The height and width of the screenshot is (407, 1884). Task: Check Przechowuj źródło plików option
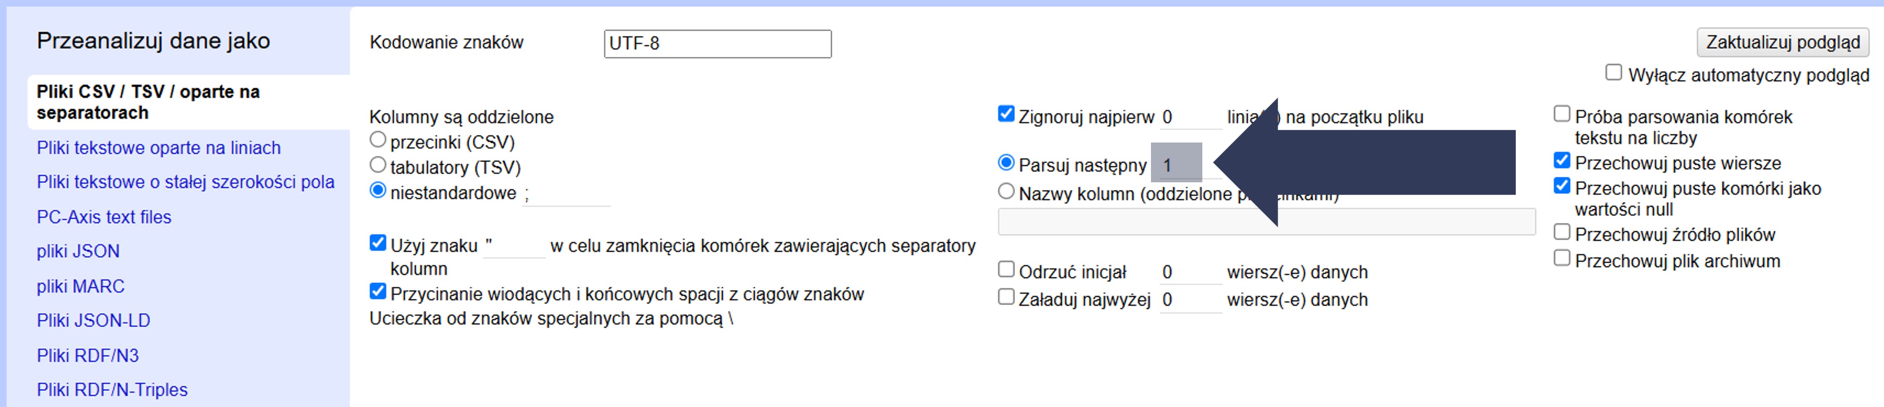[x=1562, y=232]
